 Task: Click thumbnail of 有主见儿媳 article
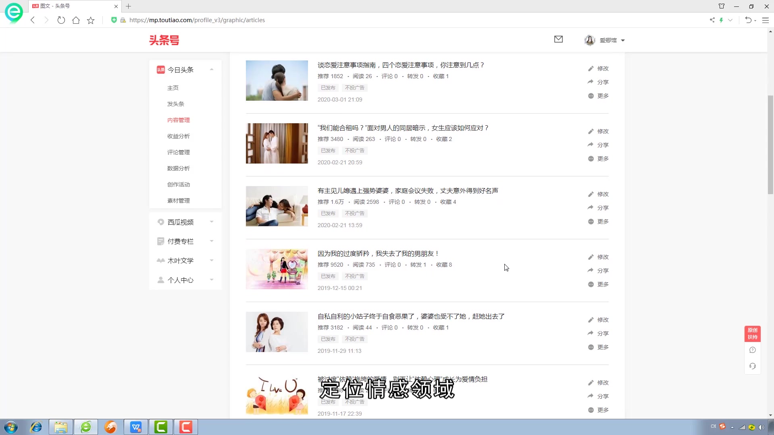(277, 206)
